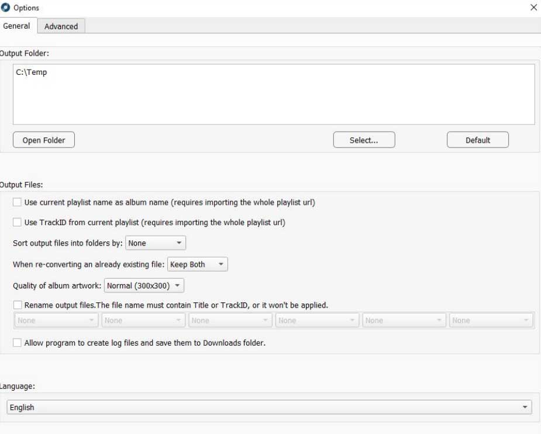Open album artwork quality Normal (300x300) dropdown
The width and height of the screenshot is (541, 434).
tap(144, 286)
